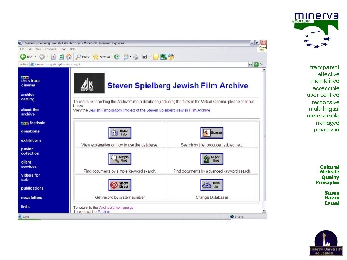Click the page scrollbar up arrow
347x260 pixels.
[264, 70]
